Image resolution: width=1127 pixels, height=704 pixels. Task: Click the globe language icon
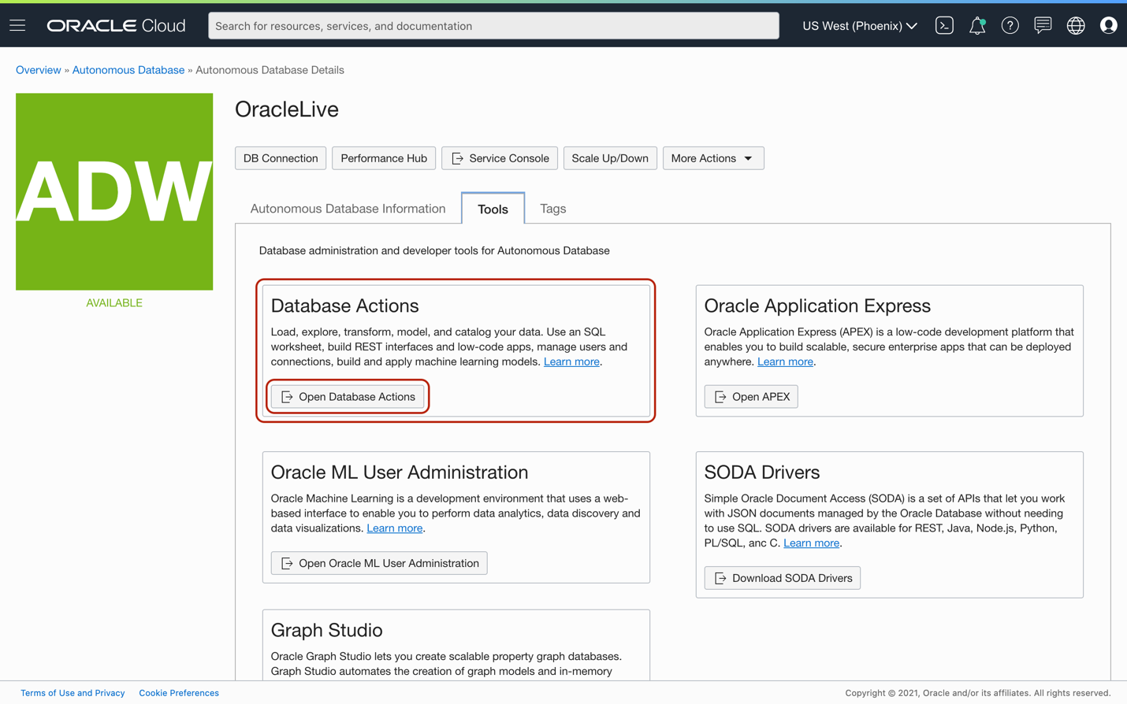tap(1076, 26)
